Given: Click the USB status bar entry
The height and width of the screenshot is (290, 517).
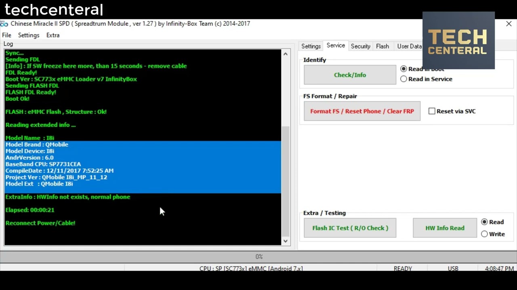Looking at the screenshot, I should [x=453, y=268].
